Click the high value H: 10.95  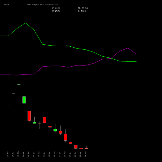coord(83,8)
